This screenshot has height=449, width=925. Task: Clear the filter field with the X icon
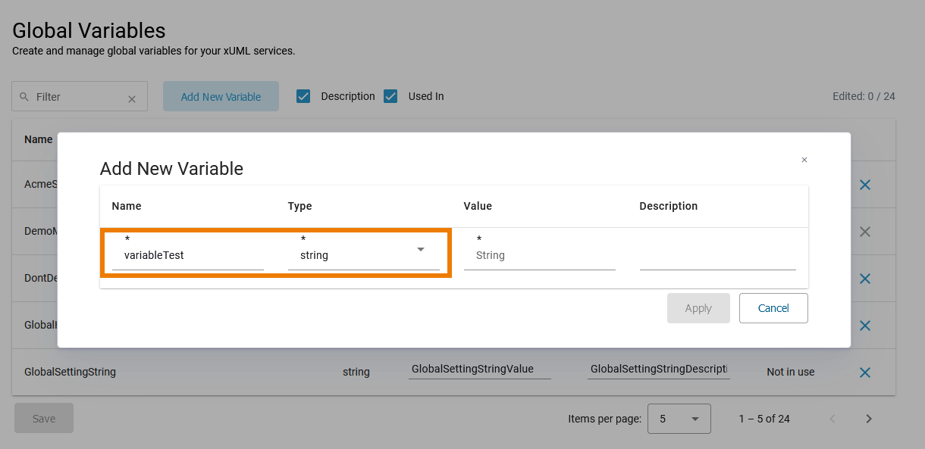coord(132,98)
